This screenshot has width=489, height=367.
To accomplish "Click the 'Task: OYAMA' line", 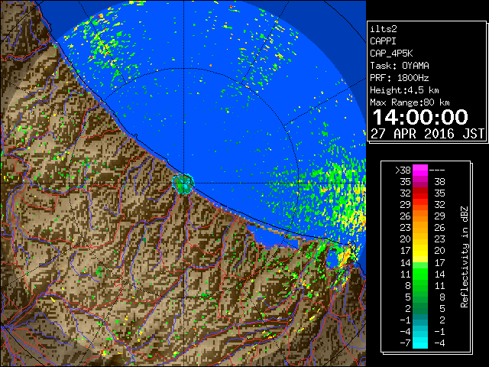I will coord(400,66).
